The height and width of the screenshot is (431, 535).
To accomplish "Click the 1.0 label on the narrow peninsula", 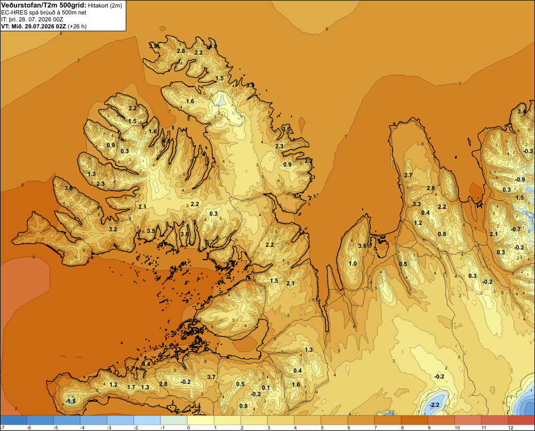I will [x=353, y=263].
